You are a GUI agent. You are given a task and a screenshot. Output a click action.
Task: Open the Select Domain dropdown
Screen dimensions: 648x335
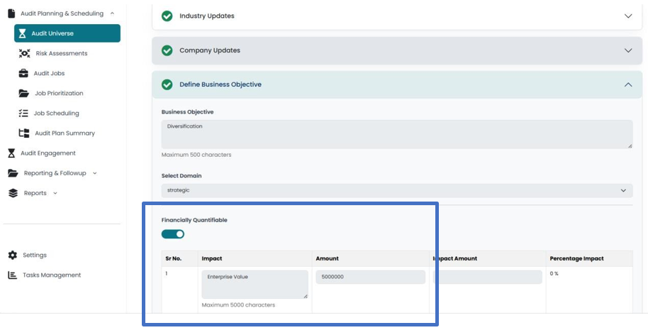396,190
